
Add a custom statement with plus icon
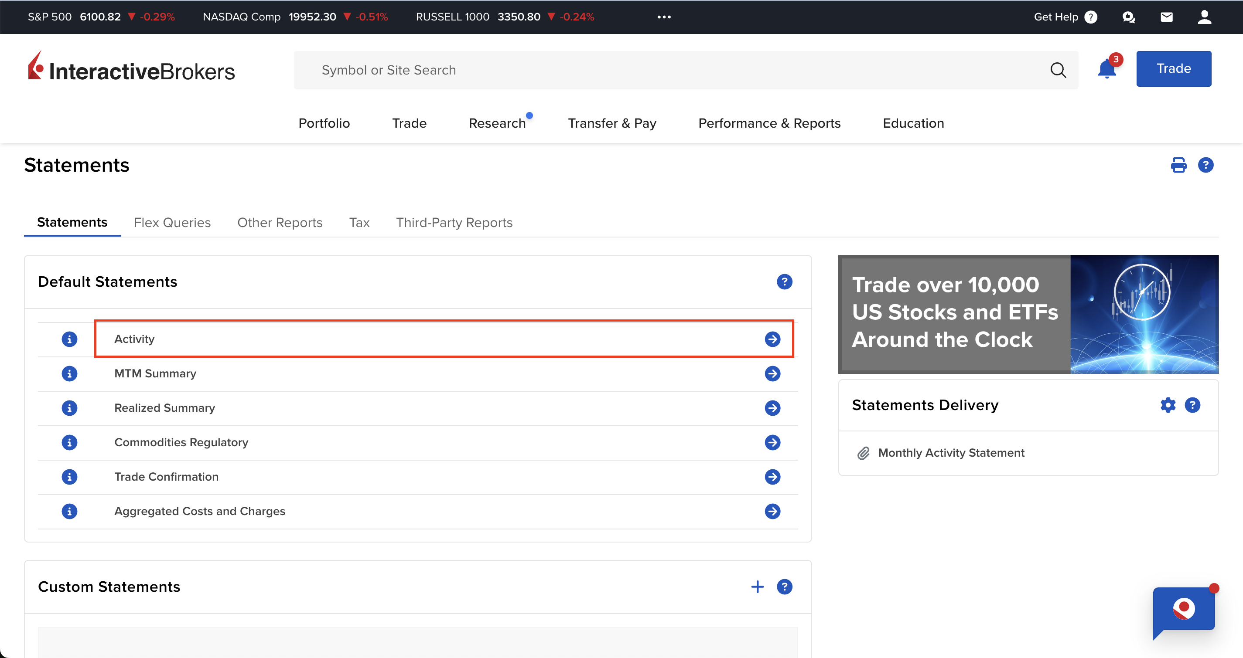758,587
